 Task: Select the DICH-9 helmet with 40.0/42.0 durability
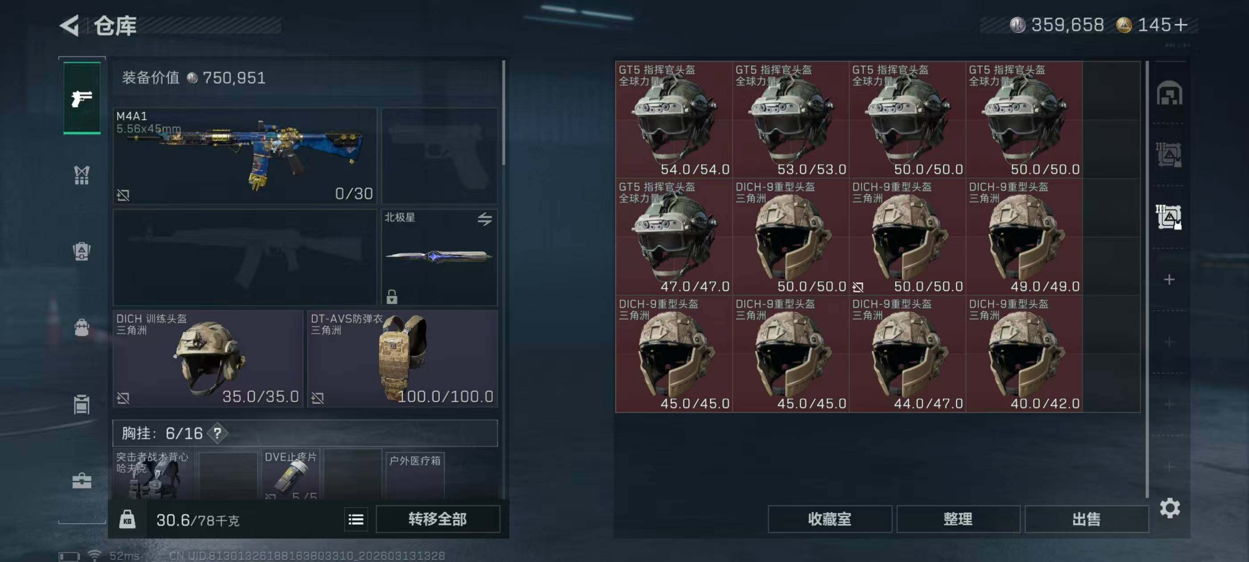[1024, 354]
